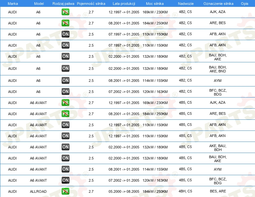Click the Nadwozie column header
255x197 pixels.
(x=186, y=4)
